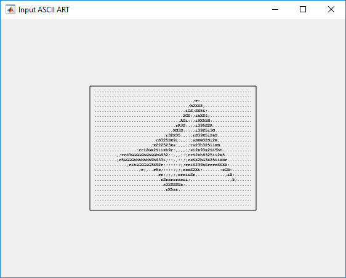Click the "rX5sr," bottom row of the art
Image resolution: width=346 pixels, height=278 pixels.
coord(173,190)
